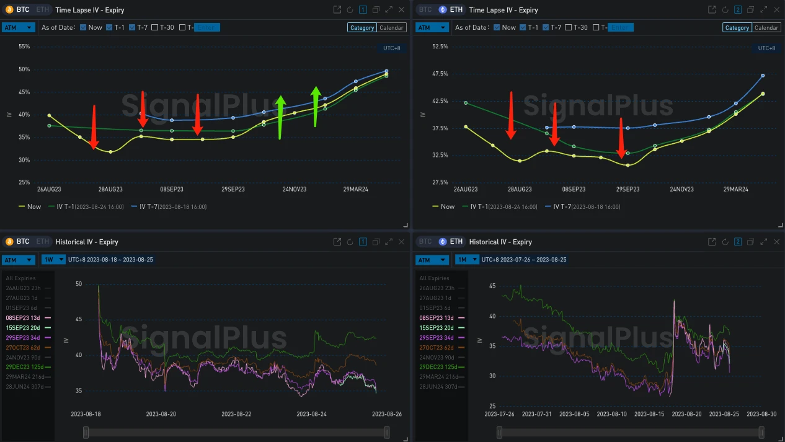
Task: Switch ETH Historical IV panel to BTC
Action: tap(425, 242)
